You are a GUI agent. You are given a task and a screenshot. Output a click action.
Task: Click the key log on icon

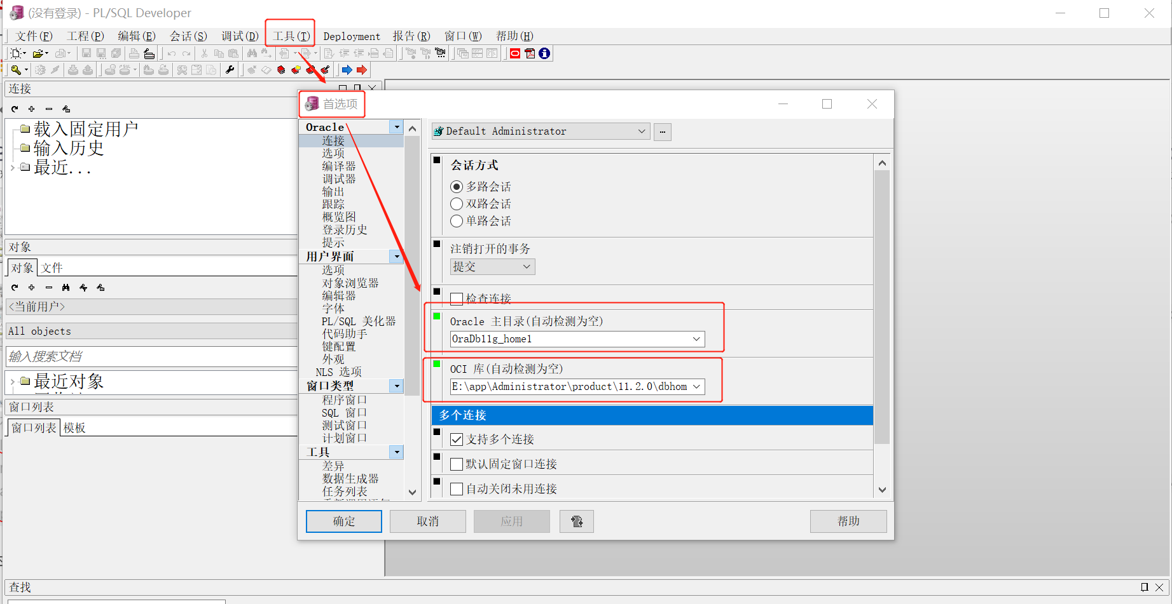(x=16, y=70)
